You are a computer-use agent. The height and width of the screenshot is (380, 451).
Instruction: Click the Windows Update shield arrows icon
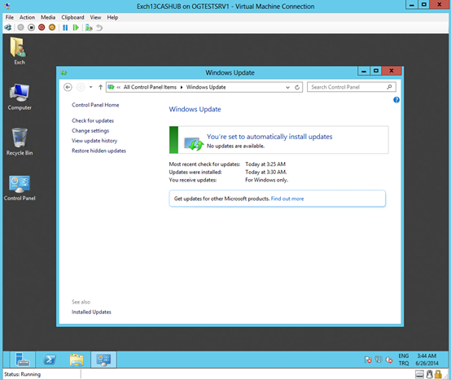194,144
